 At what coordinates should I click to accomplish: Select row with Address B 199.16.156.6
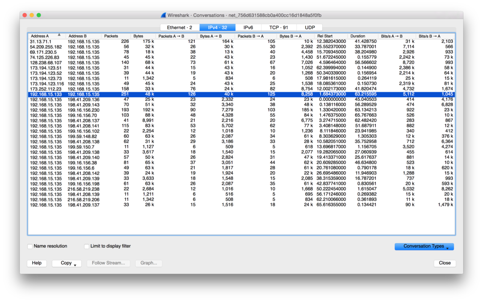tap(241, 168)
